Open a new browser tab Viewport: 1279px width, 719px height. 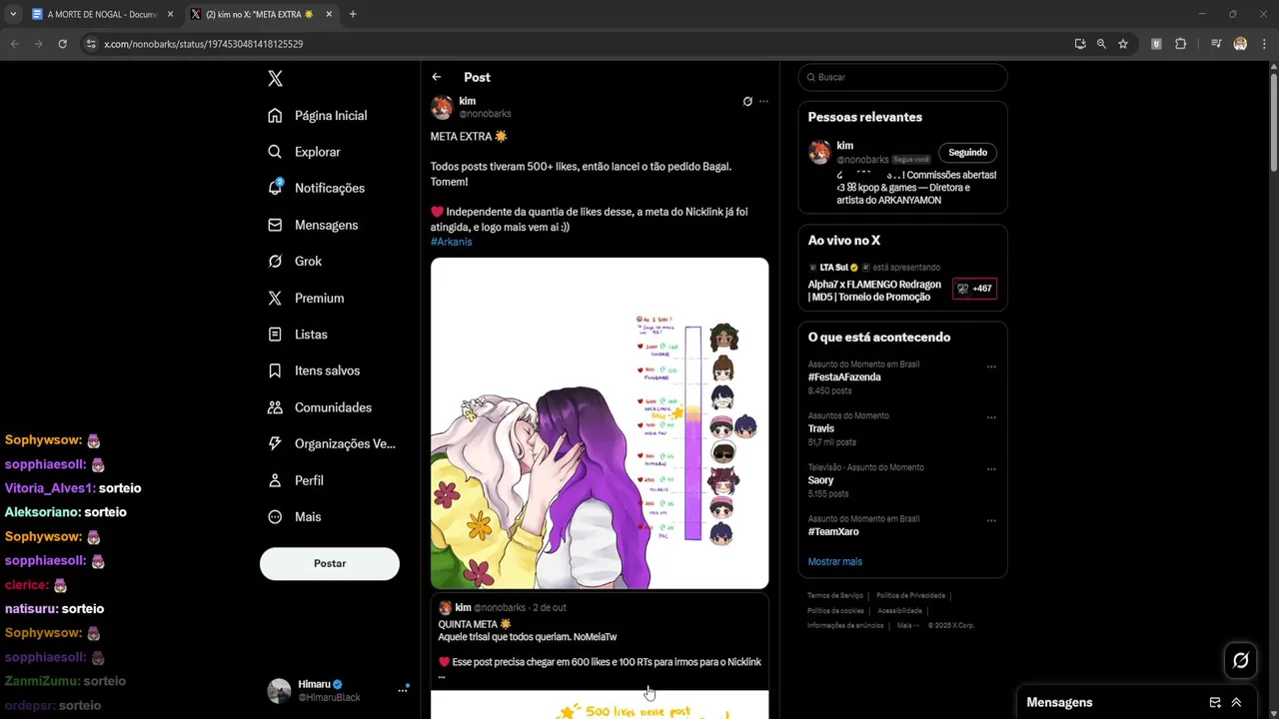click(353, 14)
